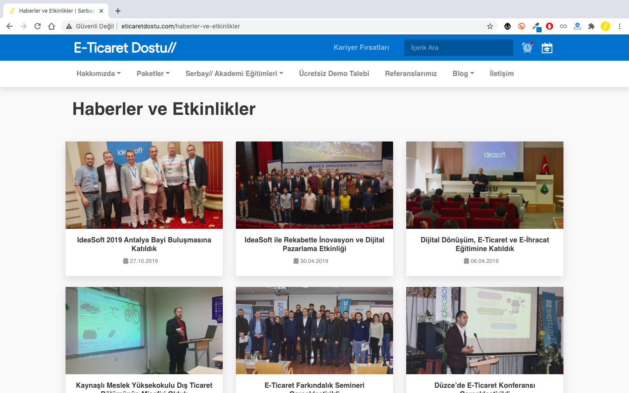This screenshot has height=393, width=629.
Task: Open E-Ticaret Farkındalık Semineri group photo
Action: point(314,331)
